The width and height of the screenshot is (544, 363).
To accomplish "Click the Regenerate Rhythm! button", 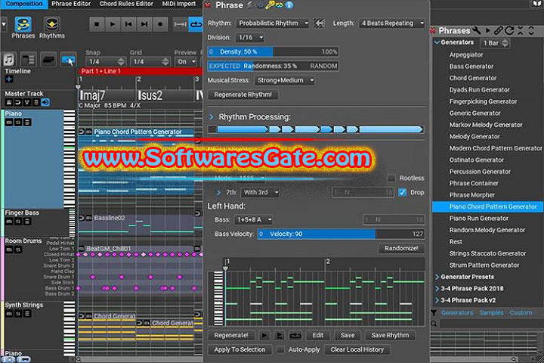I will tap(243, 95).
